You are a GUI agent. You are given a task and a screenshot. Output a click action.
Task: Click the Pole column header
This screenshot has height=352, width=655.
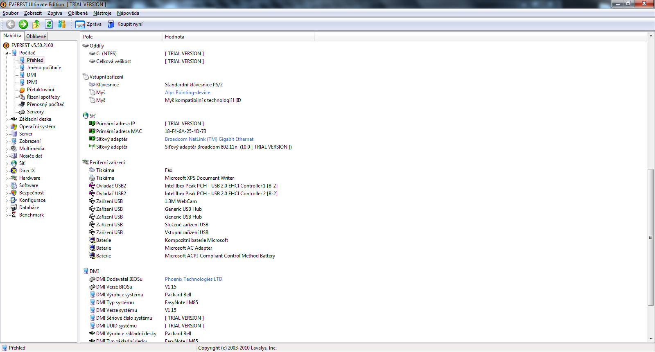[x=121, y=37]
